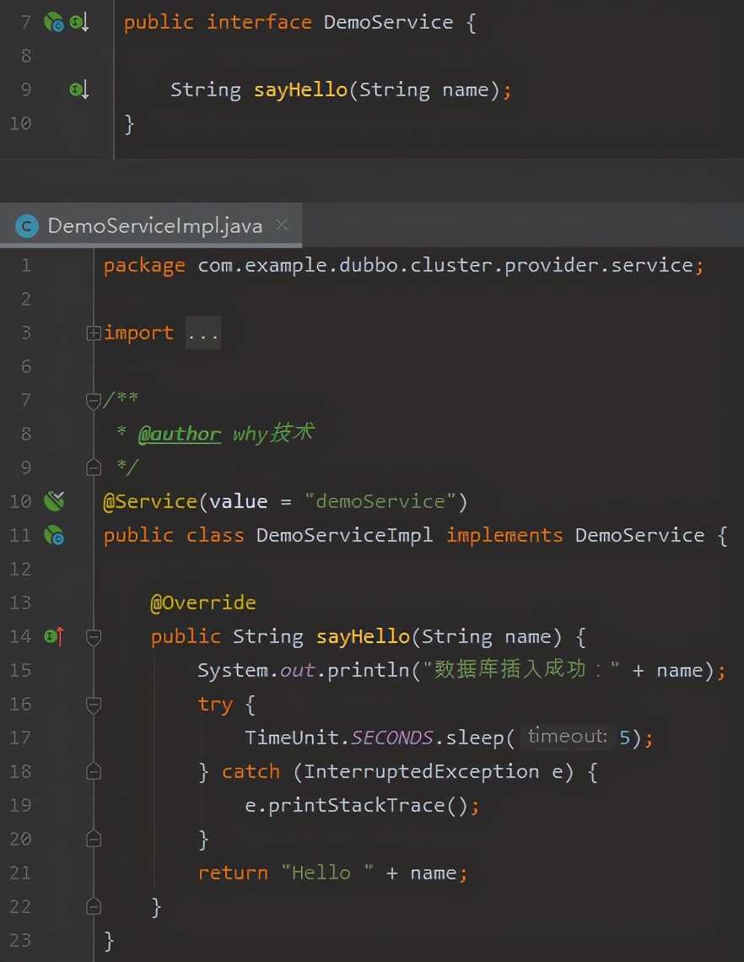Click the implemented-method gutter icon beside sayHello declaration

(x=80, y=90)
